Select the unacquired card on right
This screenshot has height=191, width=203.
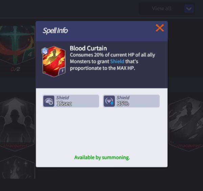186,124
